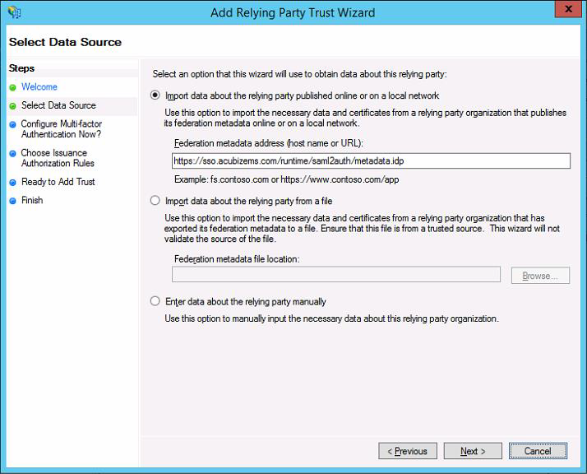Select import data published online radio option

coord(155,95)
